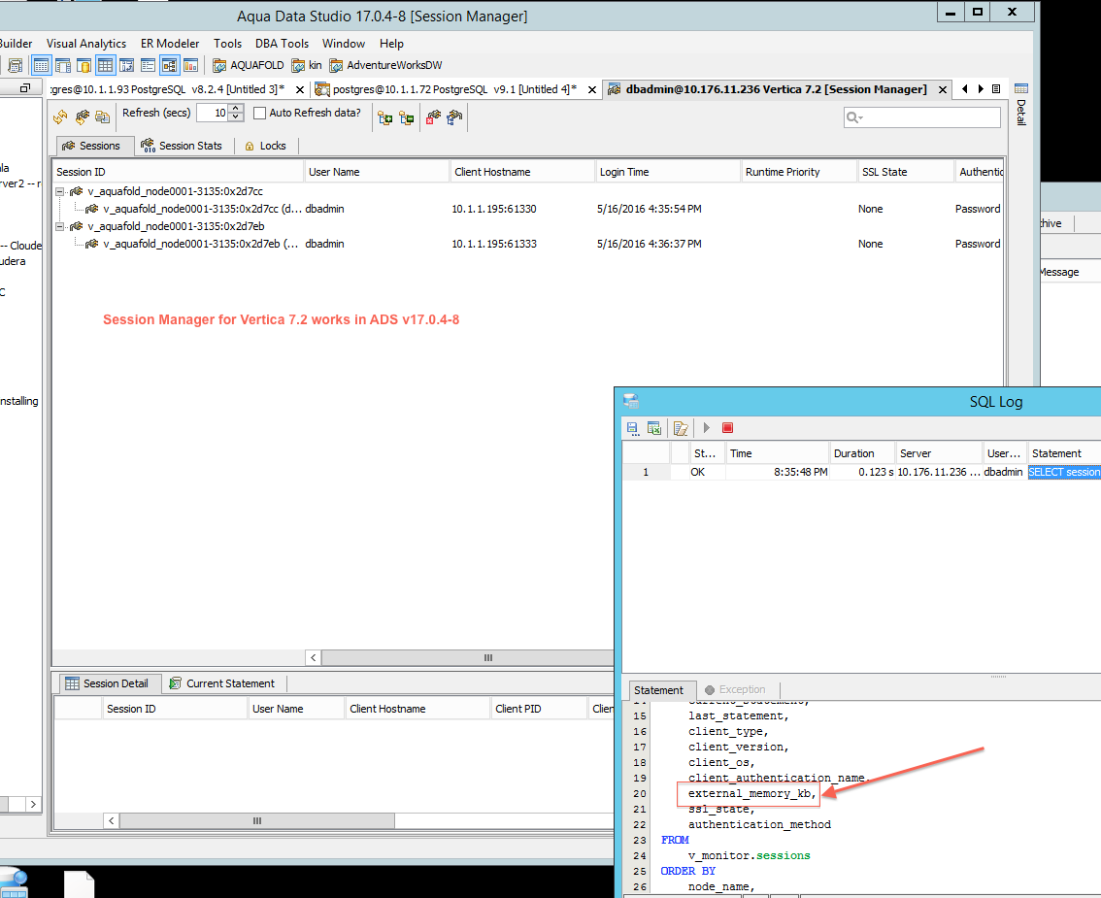Screen dimensions: 1101x898
Task: Select session row with client 10.1.1.195:61330
Action: click(x=527, y=209)
